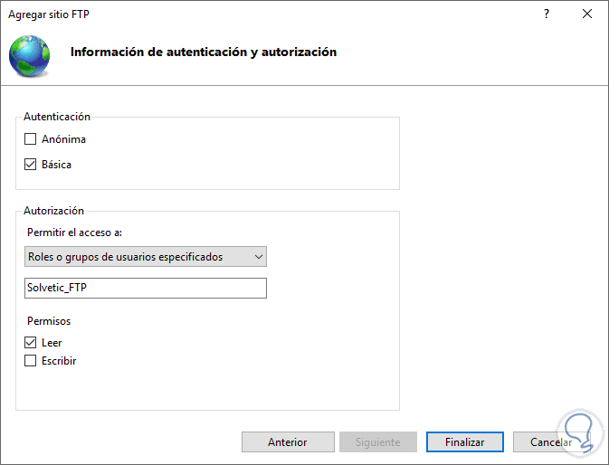609x465 pixels.
Task: Go back with the Anterior button
Action: [287, 442]
